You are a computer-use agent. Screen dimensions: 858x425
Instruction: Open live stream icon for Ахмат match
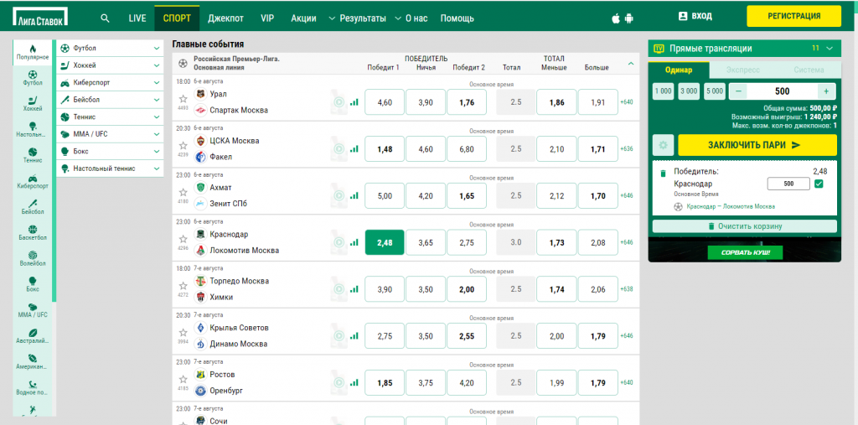click(339, 196)
